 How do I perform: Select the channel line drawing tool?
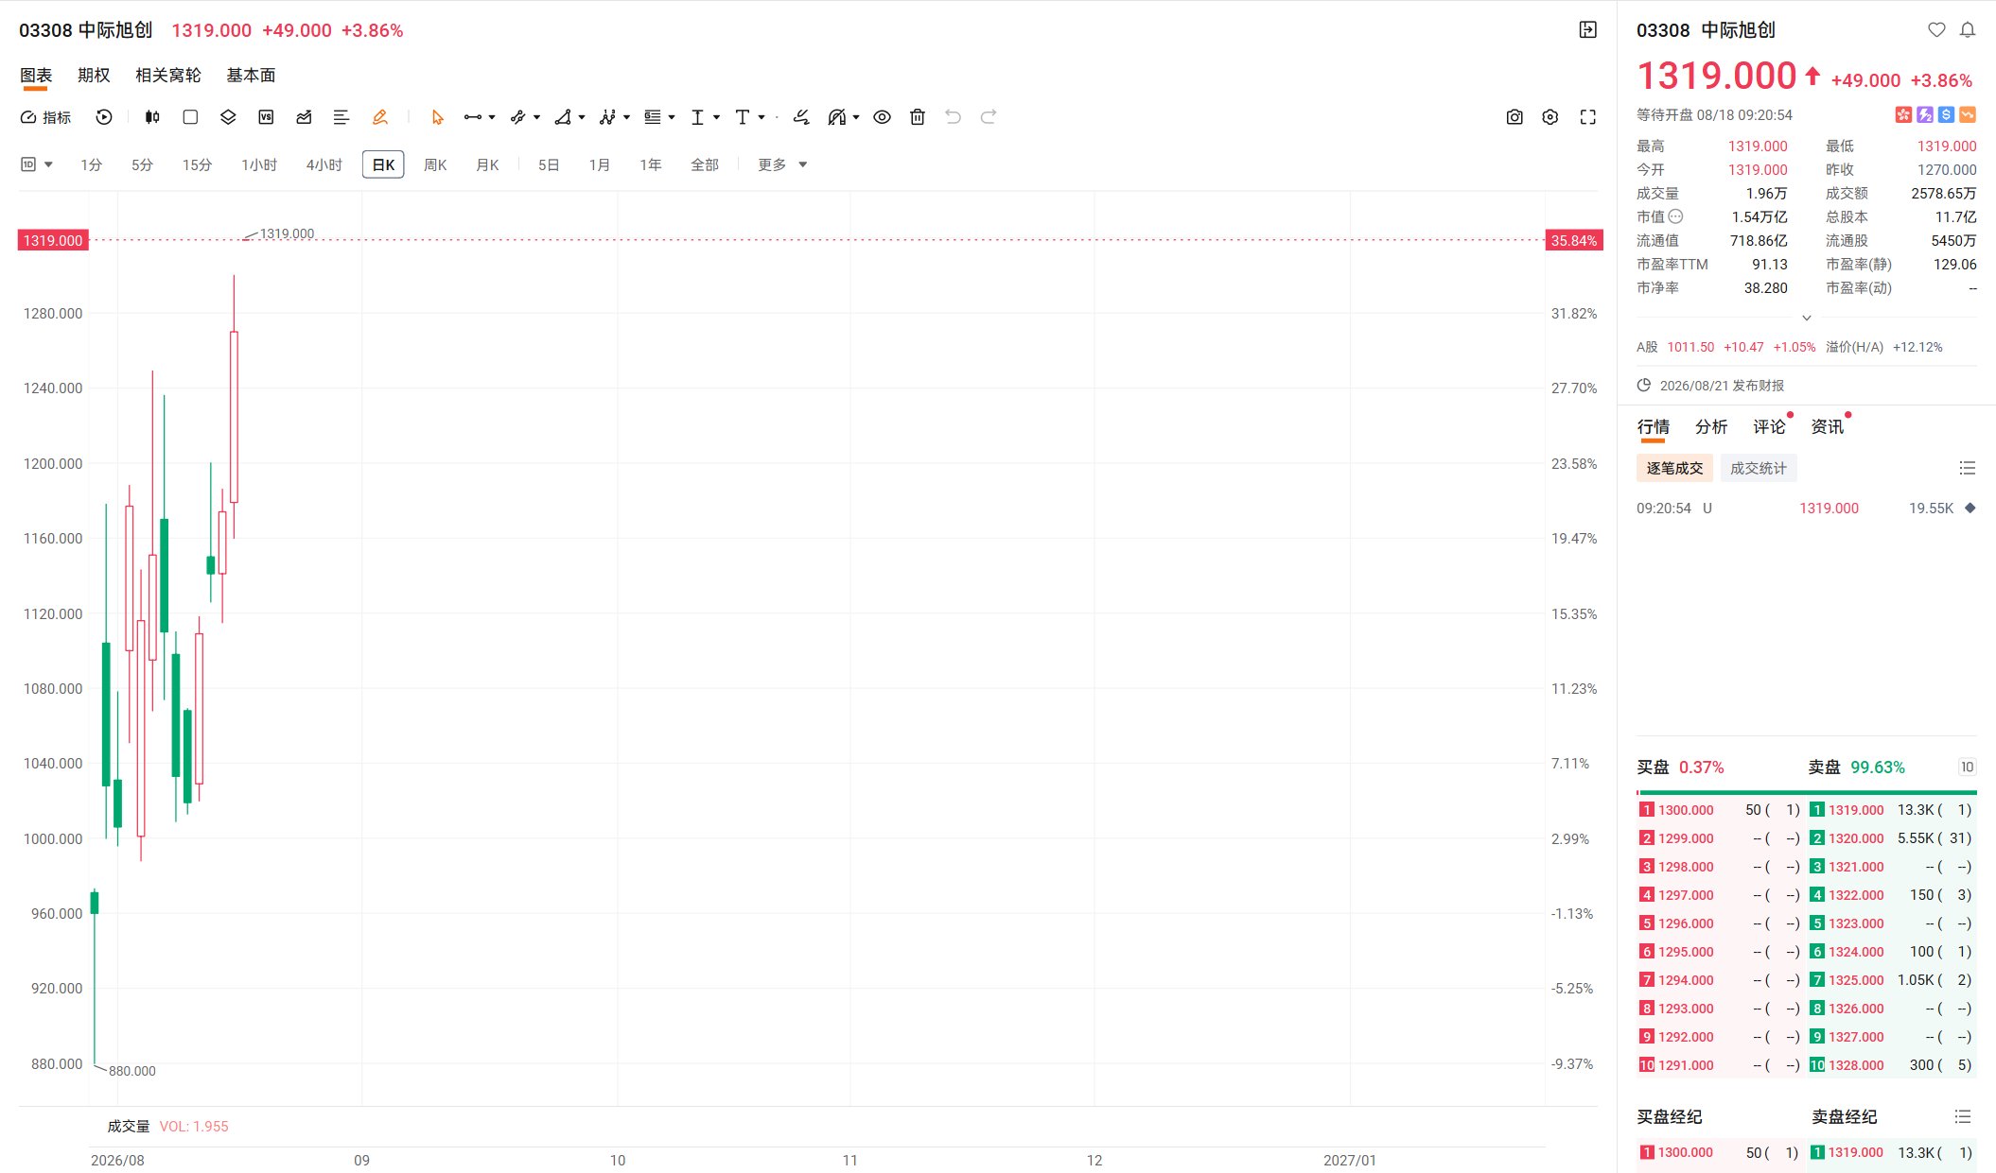coord(517,117)
